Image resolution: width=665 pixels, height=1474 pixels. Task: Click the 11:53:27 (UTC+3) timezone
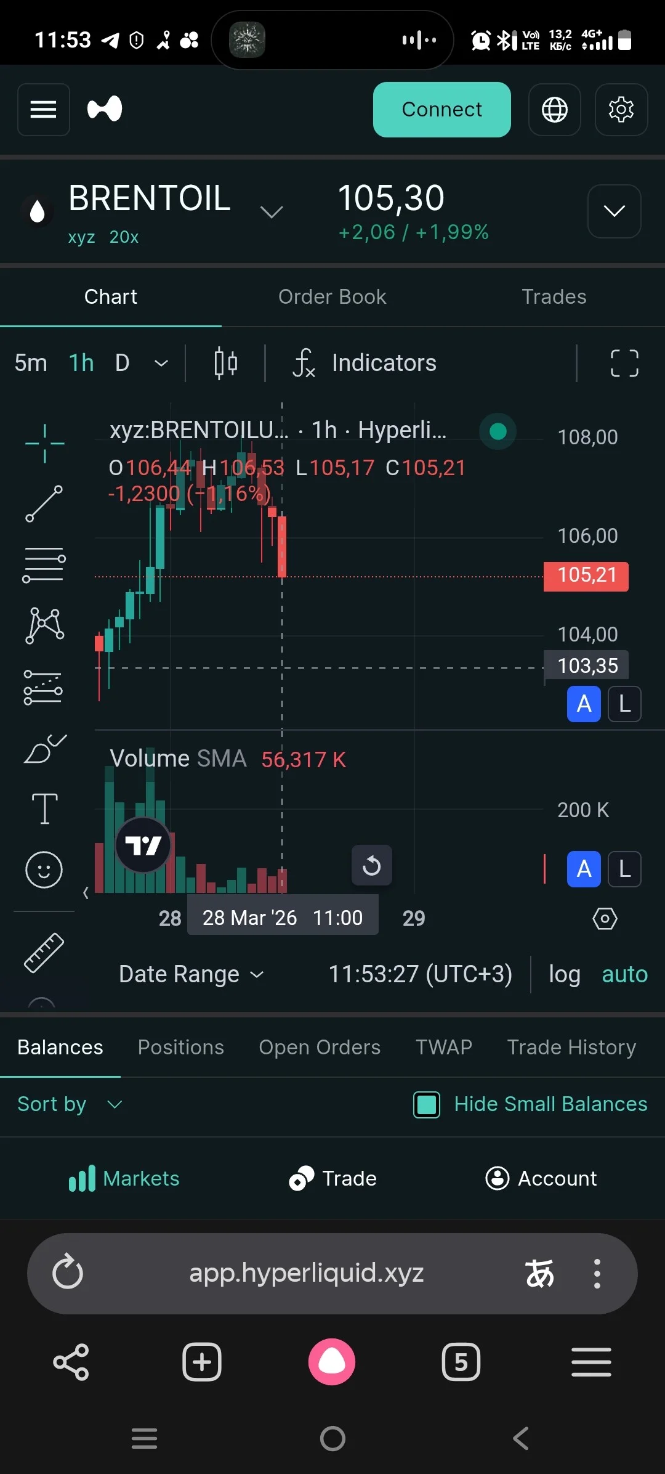tap(420, 974)
